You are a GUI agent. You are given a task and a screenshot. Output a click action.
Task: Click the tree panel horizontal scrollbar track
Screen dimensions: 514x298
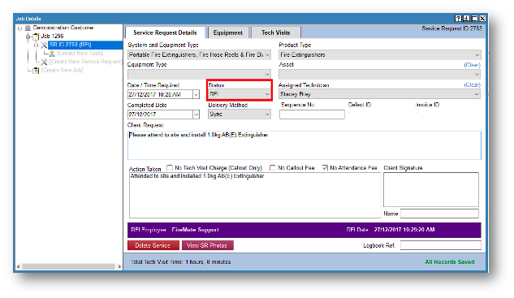(x=69, y=266)
